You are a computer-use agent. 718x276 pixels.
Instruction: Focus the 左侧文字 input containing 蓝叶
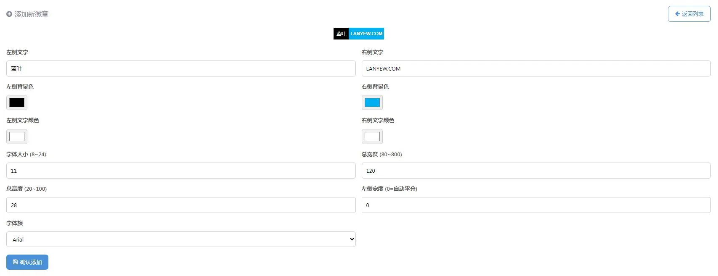181,68
